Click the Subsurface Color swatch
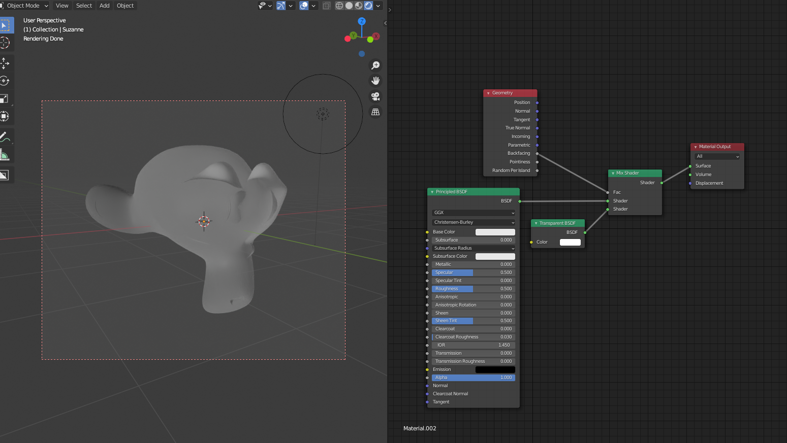Image resolution: width=787 pixels, height=443 pixels. 495,256
